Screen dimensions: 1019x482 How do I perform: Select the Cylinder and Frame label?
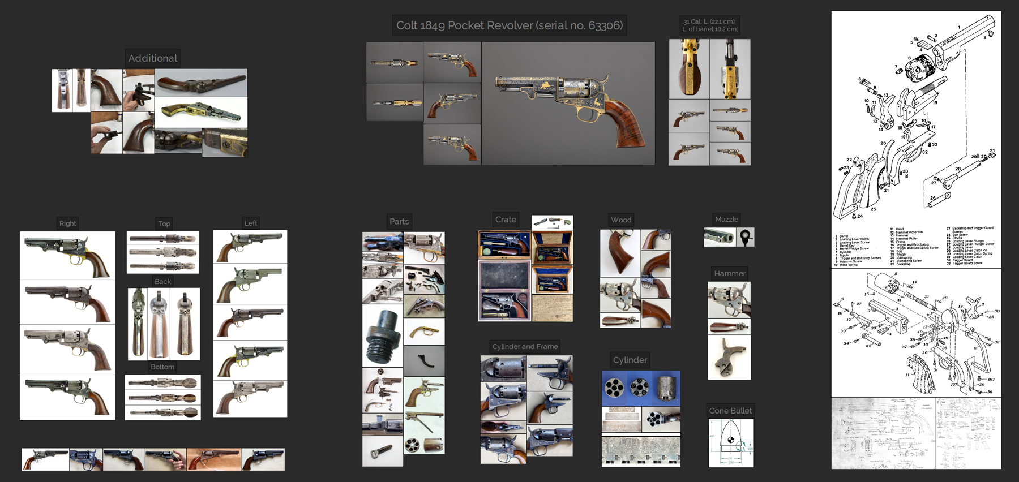(x=525, y=347)
